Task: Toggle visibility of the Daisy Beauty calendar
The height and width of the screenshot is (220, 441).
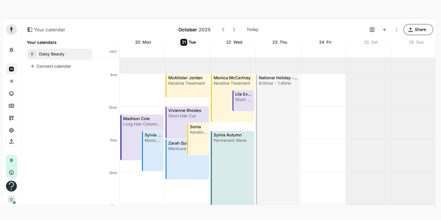Action: pyautogui.click(x=60, y=54)
